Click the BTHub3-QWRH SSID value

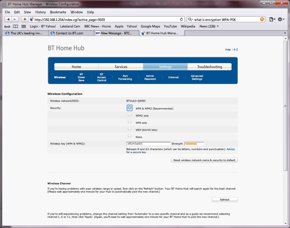point(136,101)
